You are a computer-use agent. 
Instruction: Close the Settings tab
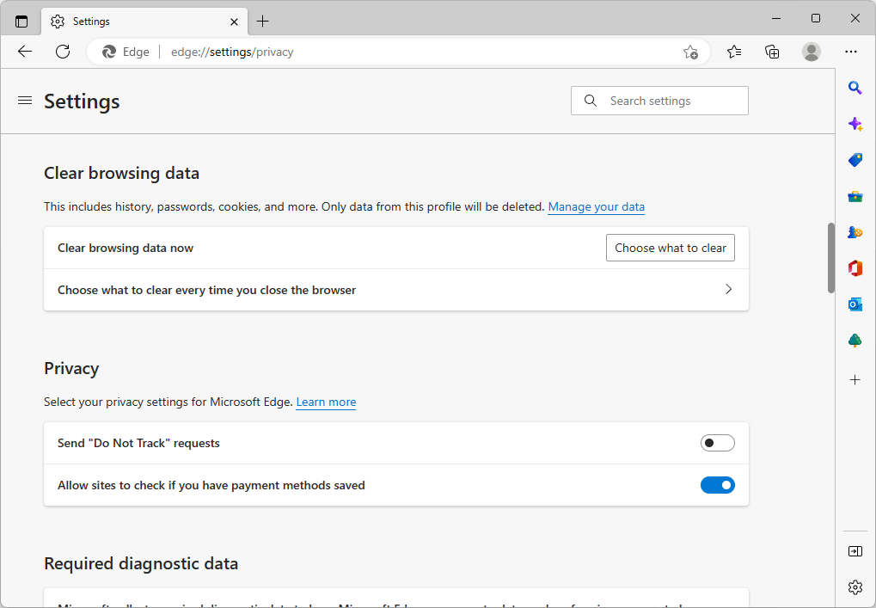234,21
